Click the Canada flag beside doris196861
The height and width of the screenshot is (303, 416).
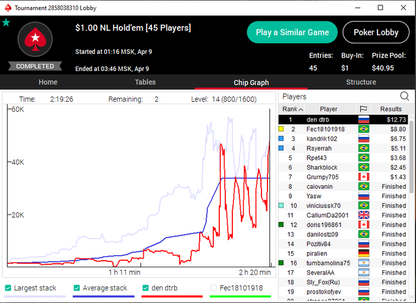364,225
